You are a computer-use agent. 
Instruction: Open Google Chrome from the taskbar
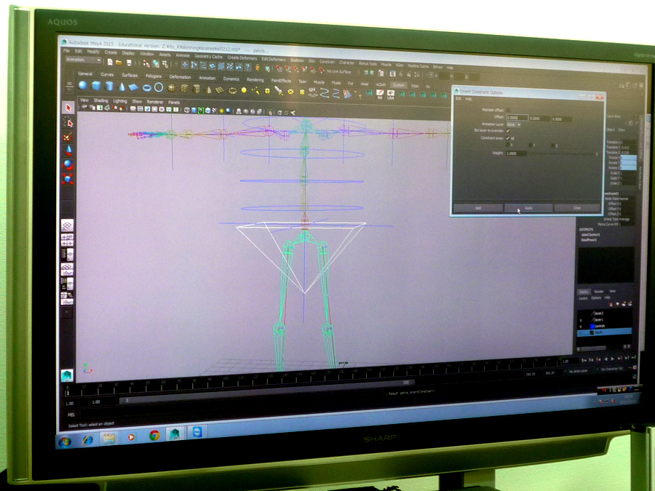(154, 436)
